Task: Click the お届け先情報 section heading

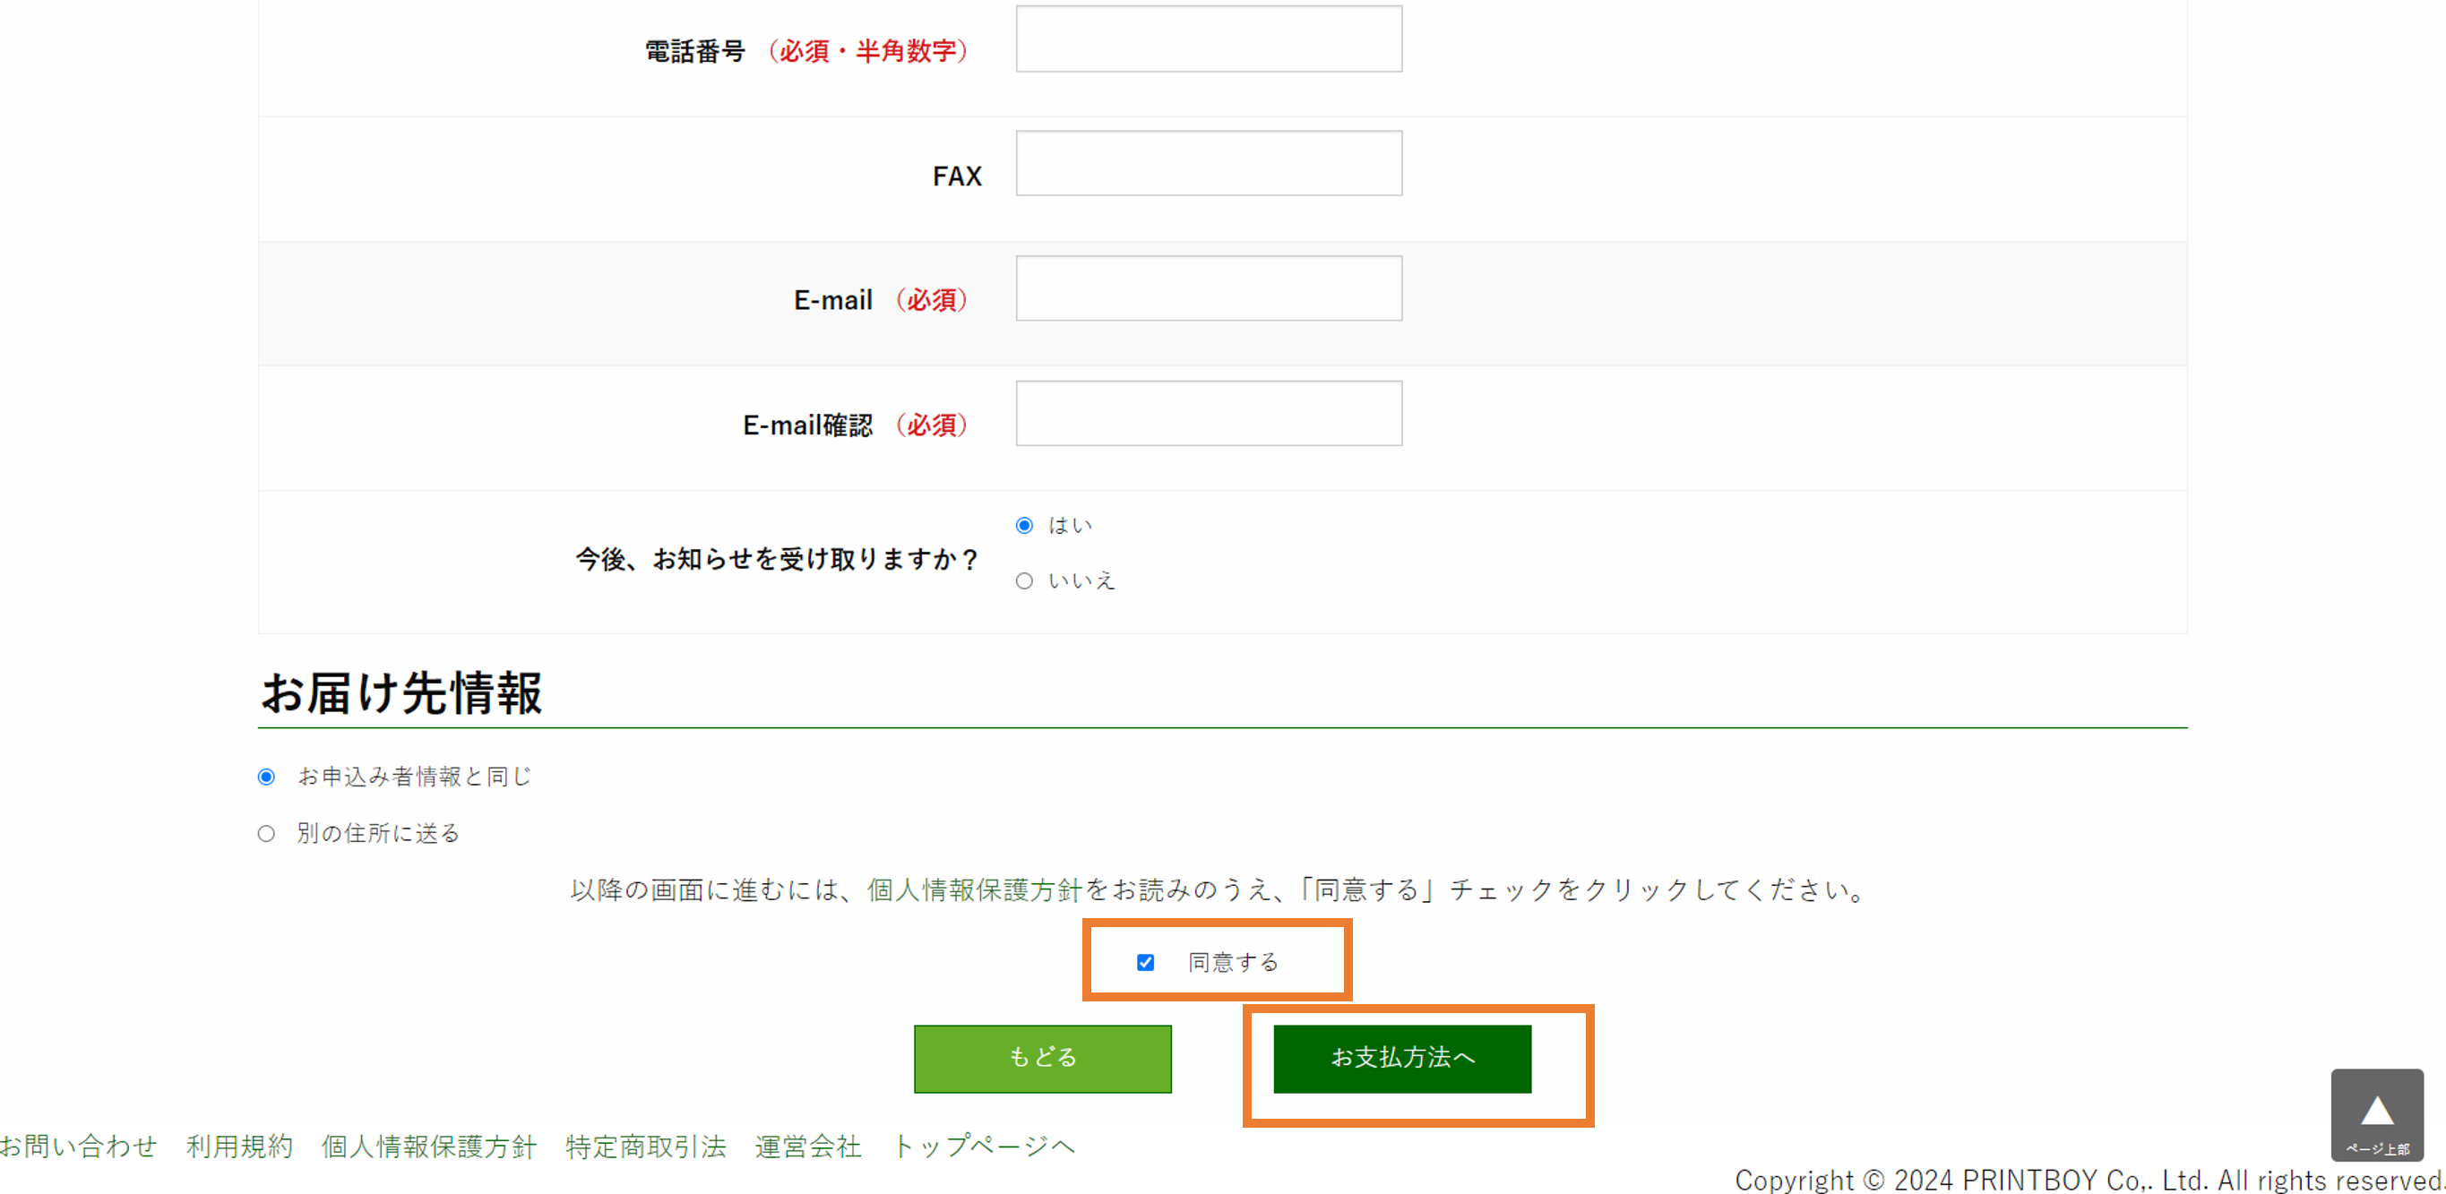Action: click(x=402, y=693)
